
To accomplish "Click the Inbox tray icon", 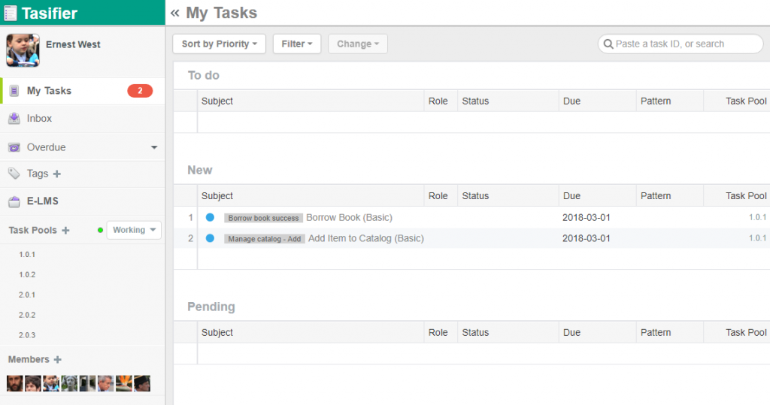I will 14,119.
